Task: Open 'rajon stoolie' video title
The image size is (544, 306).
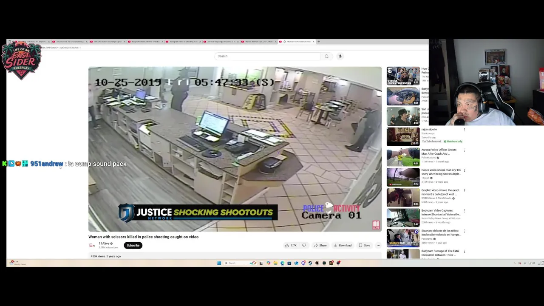Action: tap(429, 129)
